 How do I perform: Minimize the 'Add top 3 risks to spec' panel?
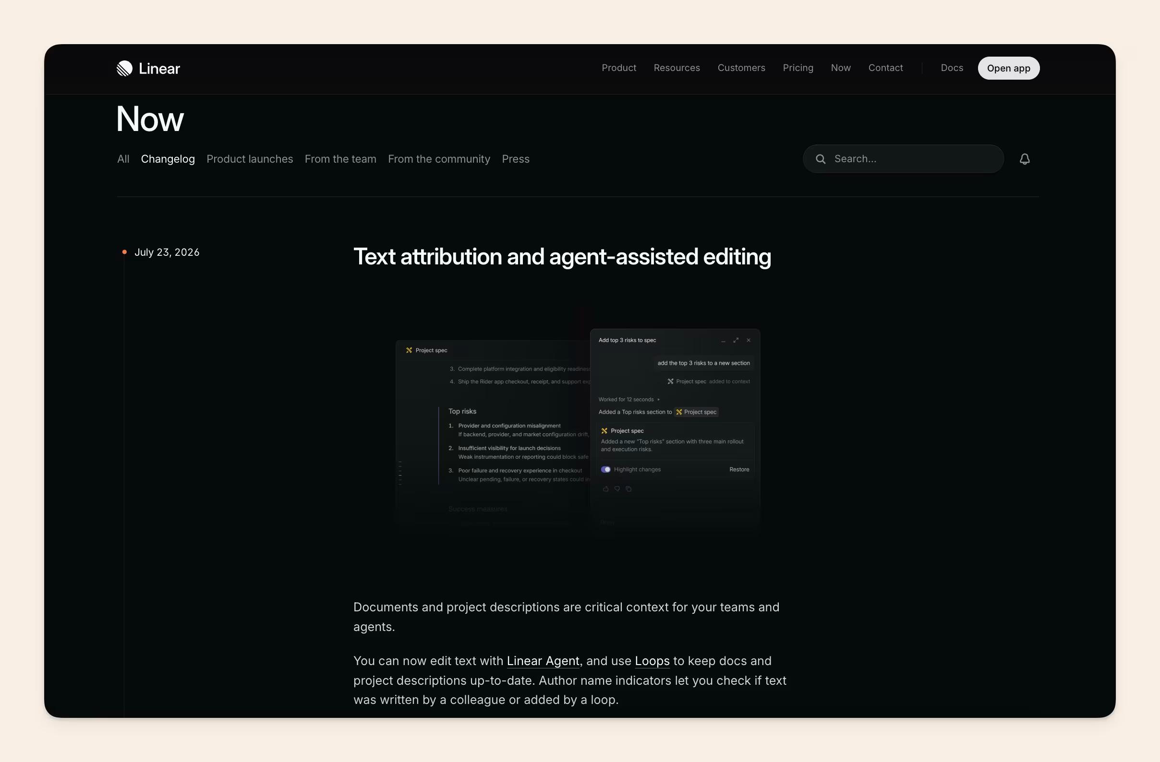tap(723, 341)
